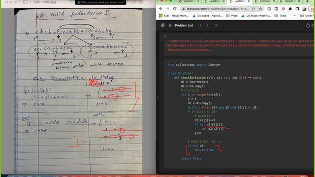Click 'from collections import Counter' line
Screen dimensions: 315x177
coord(193,65)
